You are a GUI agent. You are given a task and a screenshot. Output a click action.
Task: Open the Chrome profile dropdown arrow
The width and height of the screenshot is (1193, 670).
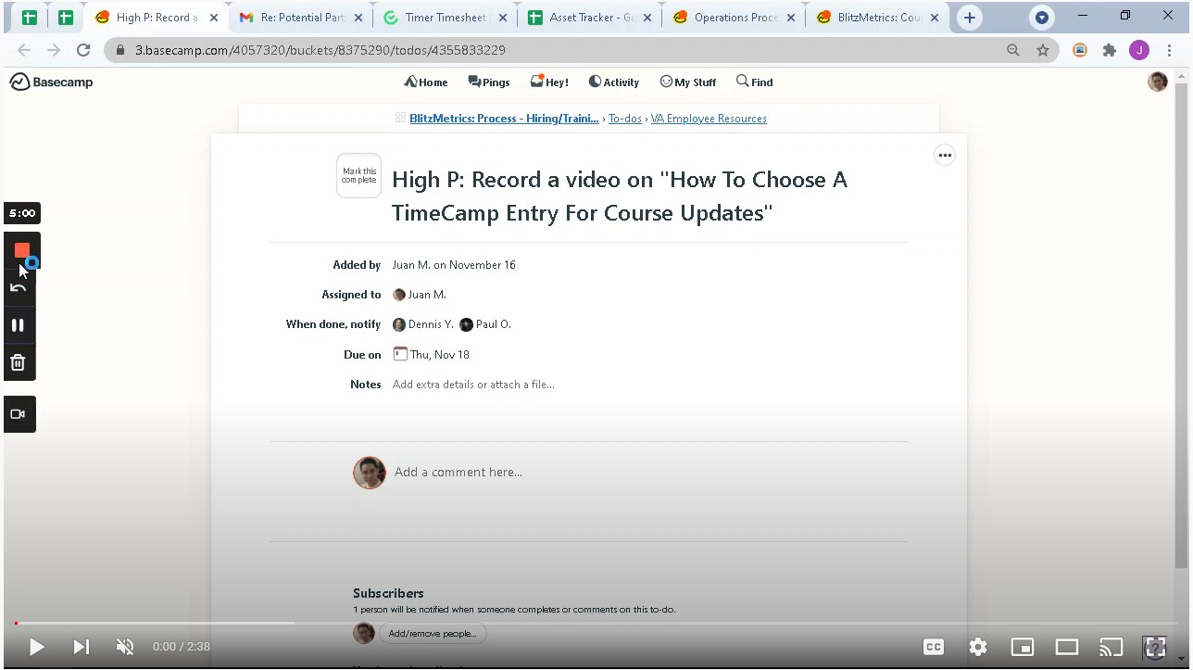1042,18
